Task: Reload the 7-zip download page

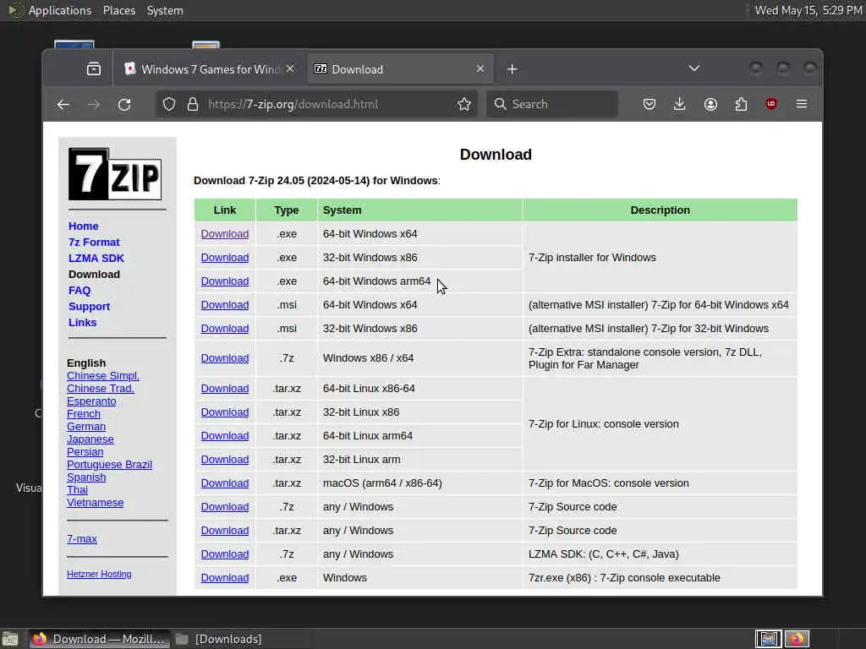Action: (124, 104)
